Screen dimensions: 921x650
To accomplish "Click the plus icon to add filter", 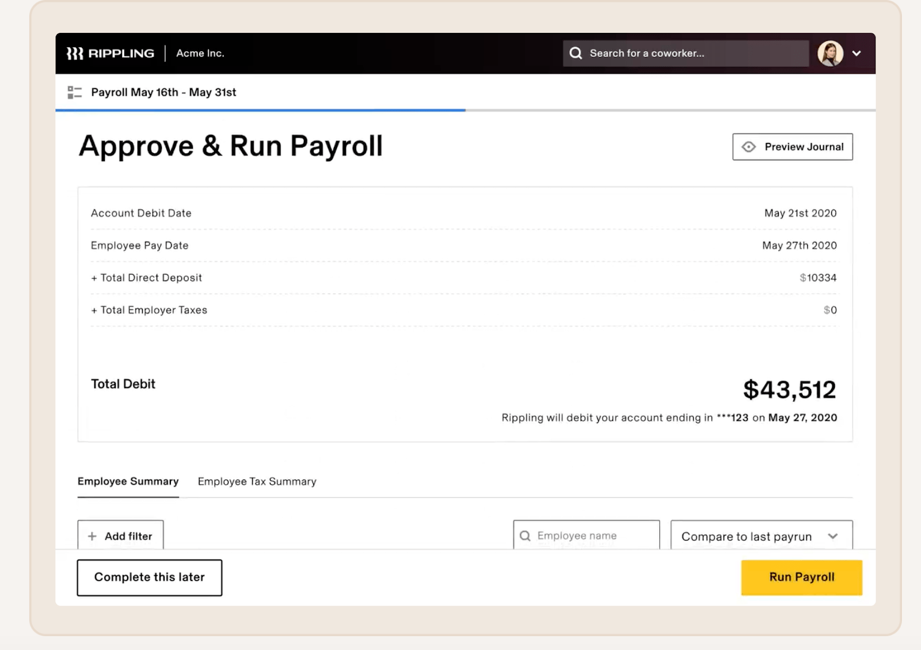I will pos(92,536).
